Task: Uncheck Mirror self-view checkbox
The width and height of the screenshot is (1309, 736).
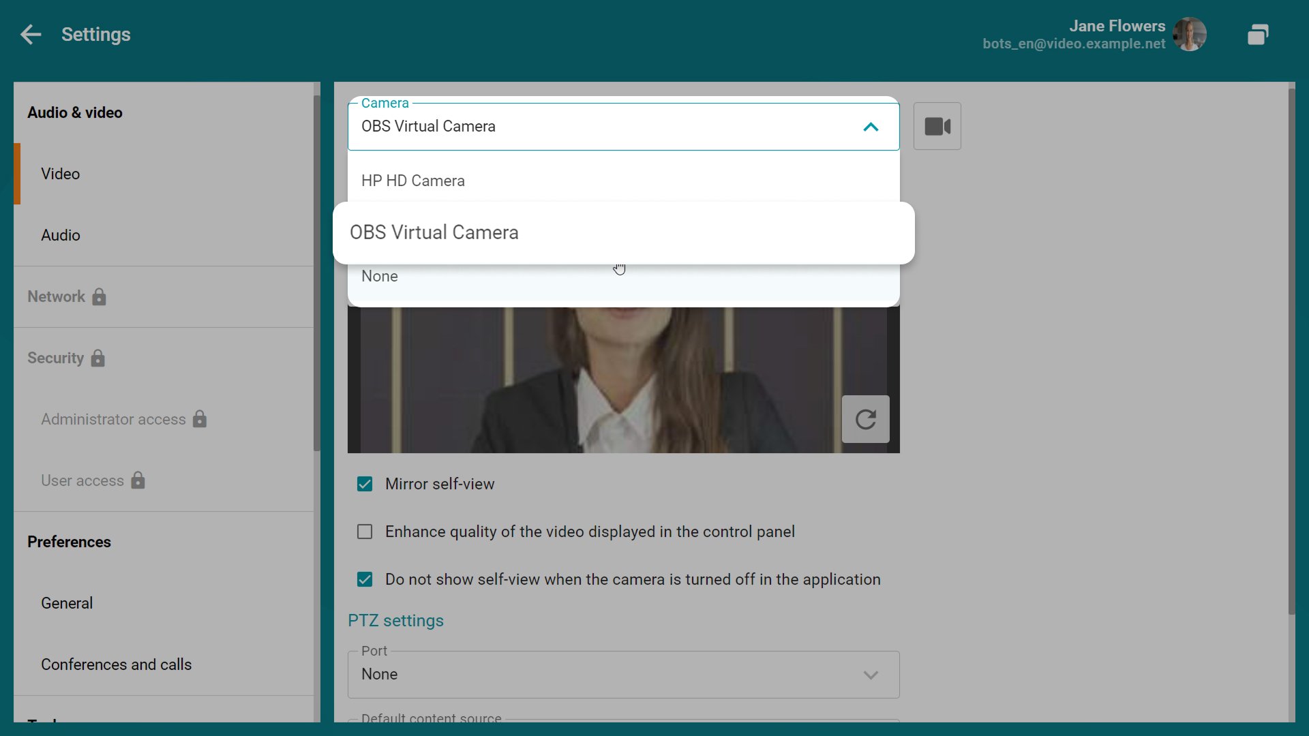Action: (365, 484)
